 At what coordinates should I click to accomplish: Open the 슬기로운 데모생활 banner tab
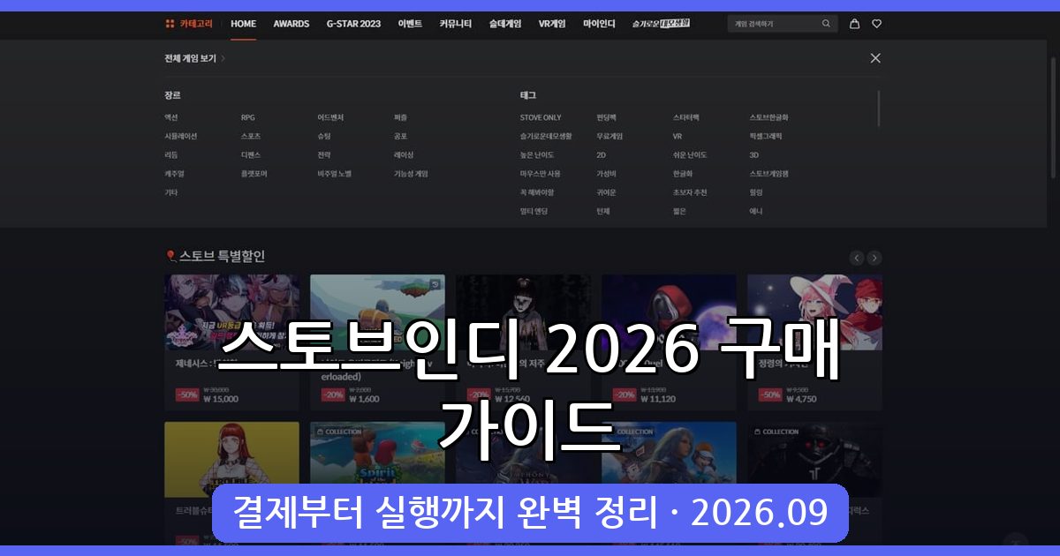tap(661, 24)
